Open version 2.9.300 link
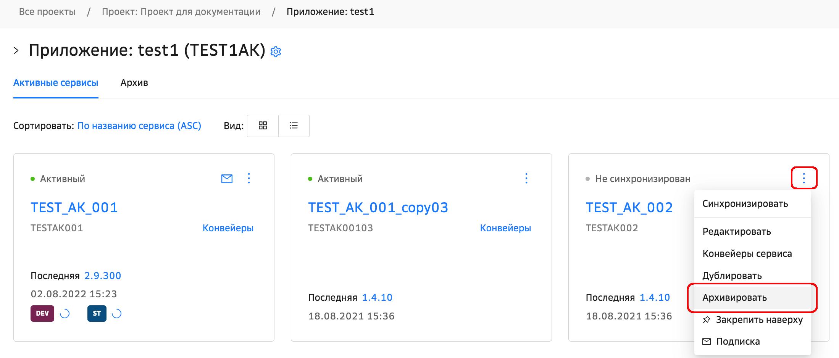Viewport: 839px width, 358px height. pos(102,276)
